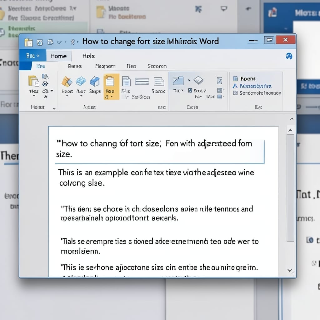Click the clipboard icon in the title bar
The height and width of the screenshot is (320, 320).
[28, 42]
